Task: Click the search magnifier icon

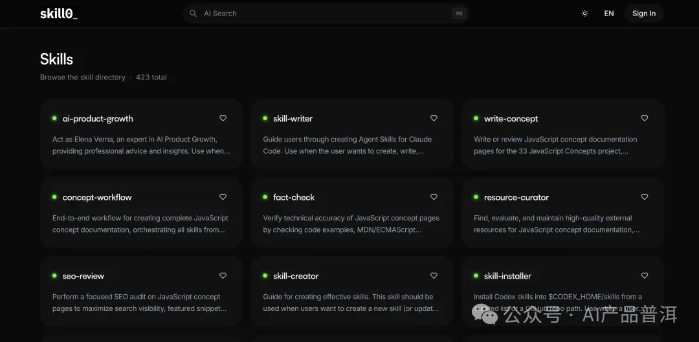Action: tap(193, 14)
